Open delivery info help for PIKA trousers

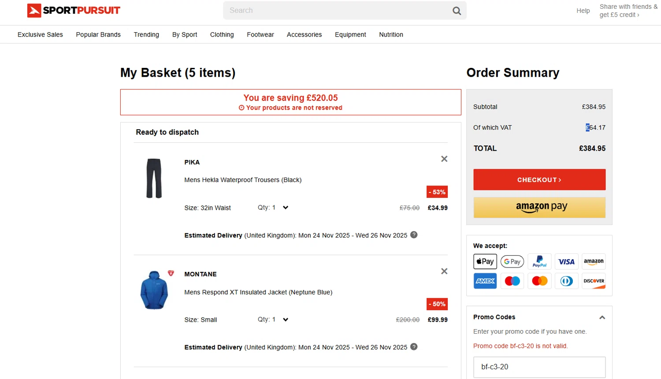coord(414,235)
